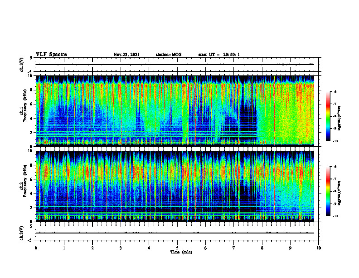Viewport: 359px width, 278px height.
Task: Select the "start UT = 20:50:1" text
Action: (219, 55)
